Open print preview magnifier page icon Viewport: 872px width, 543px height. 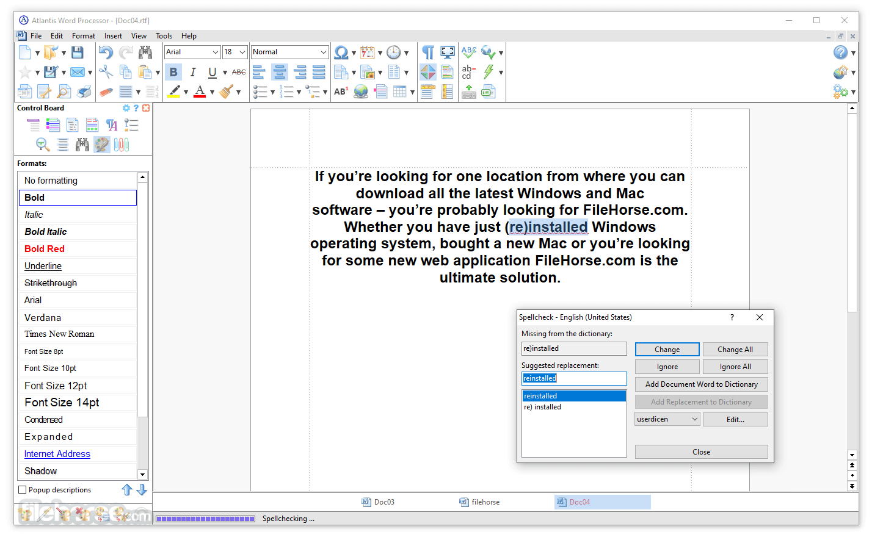pos(64,92)
